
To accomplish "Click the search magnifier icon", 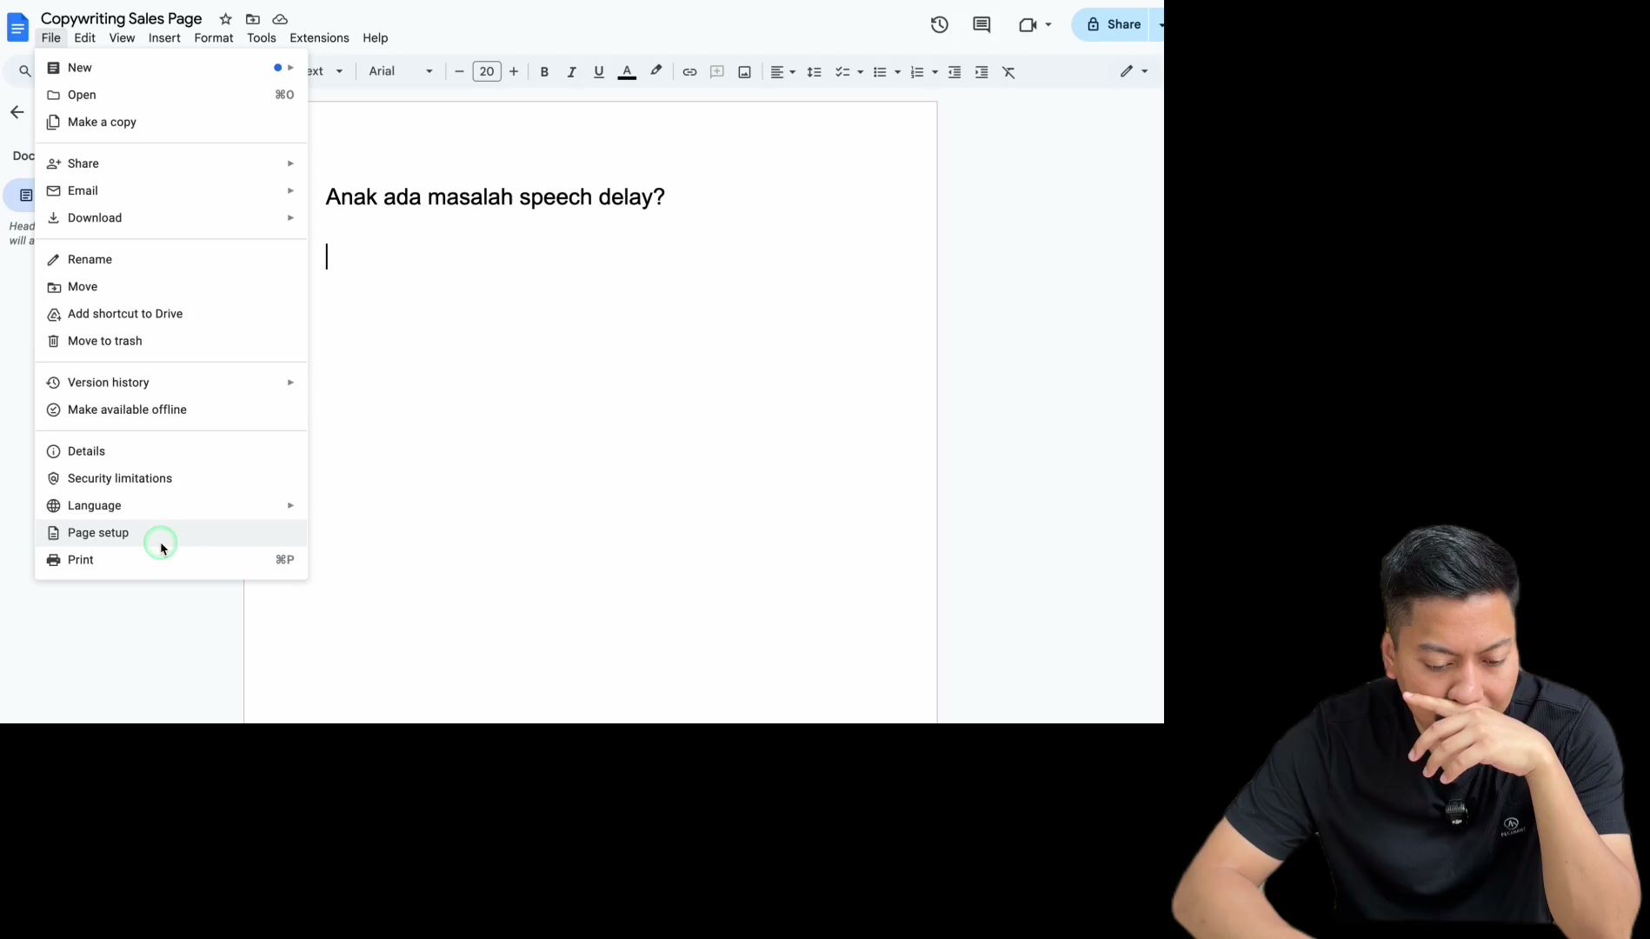I will point(24,71).
